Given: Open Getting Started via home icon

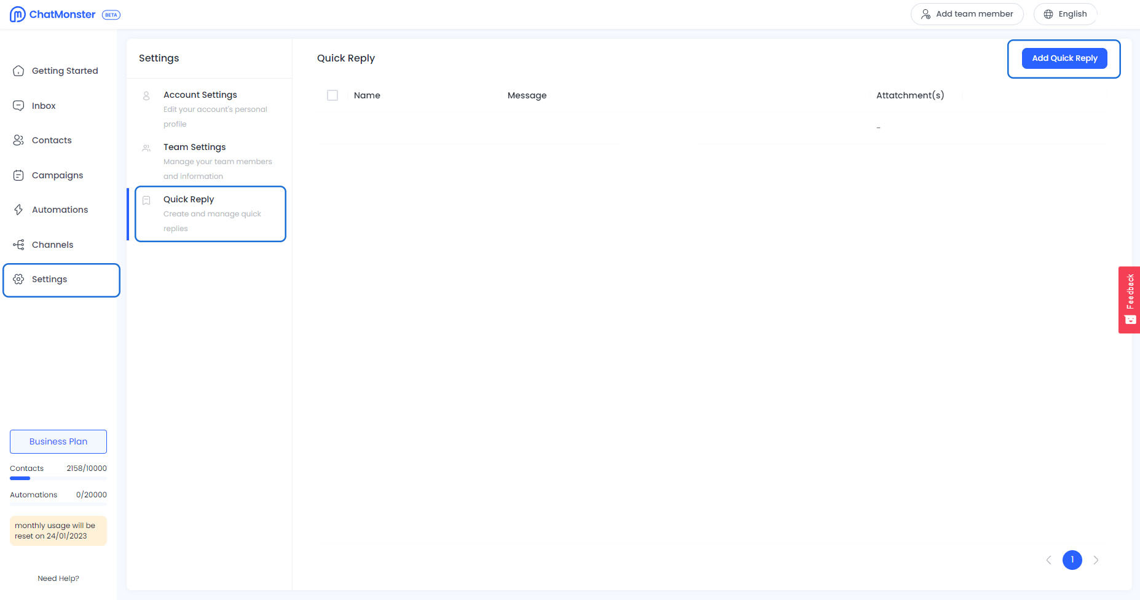Looking at the screenshot, I should [18, 71].
